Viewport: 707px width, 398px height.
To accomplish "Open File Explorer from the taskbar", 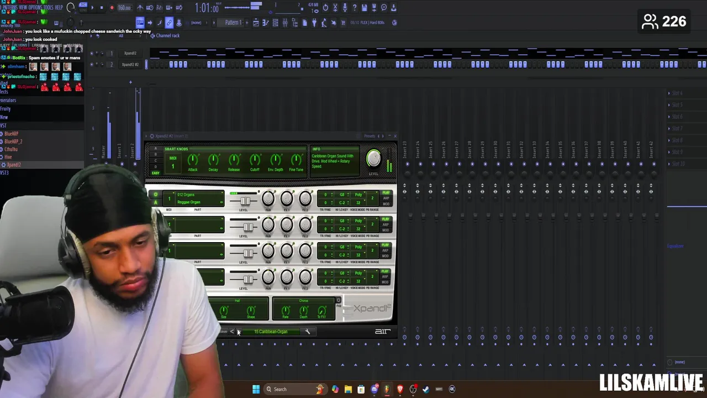I will (x=348, y=389).
